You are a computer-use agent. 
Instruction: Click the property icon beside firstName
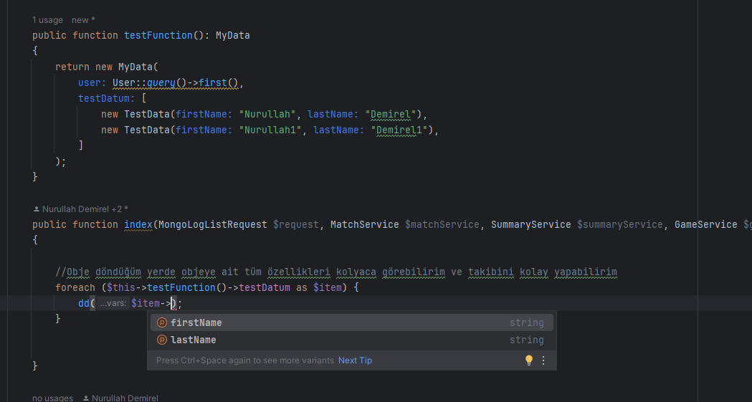[162, 322]
